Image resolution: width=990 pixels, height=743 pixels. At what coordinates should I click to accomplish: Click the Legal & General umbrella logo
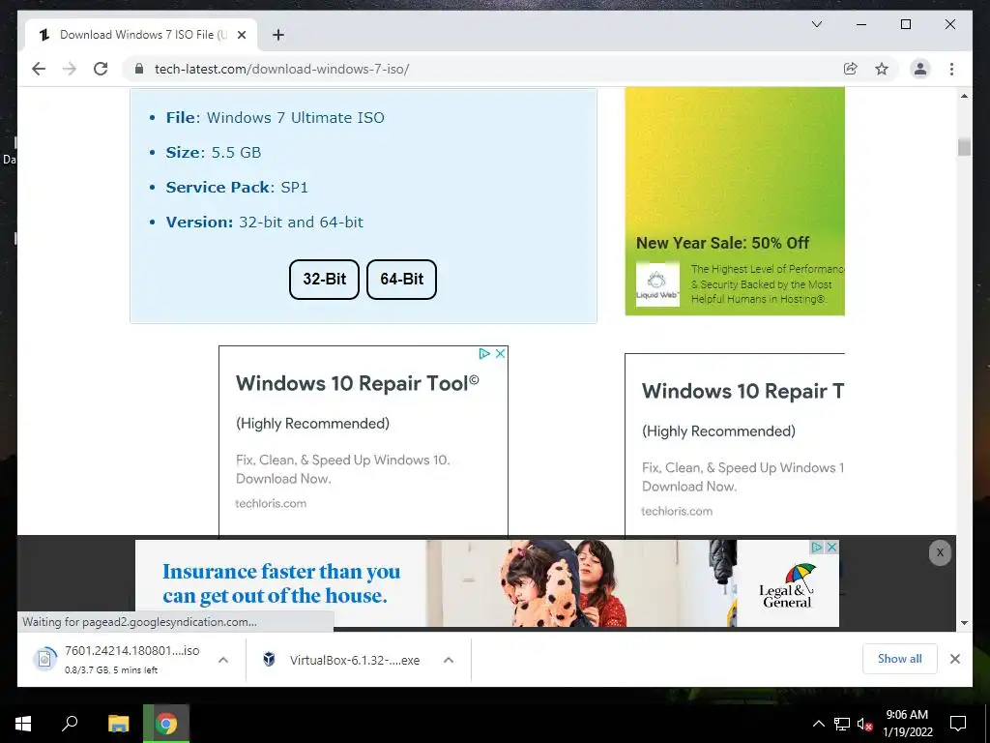801,575
